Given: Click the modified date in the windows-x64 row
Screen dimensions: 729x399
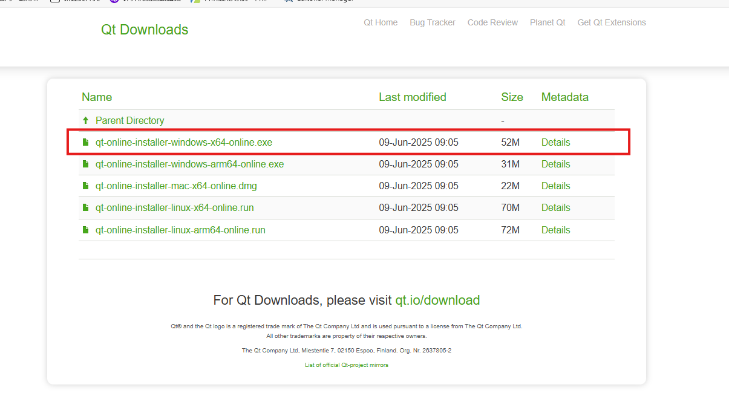Looking at the screenshot, I should 419,143.
